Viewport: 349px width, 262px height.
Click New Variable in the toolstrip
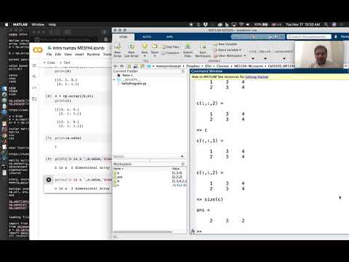[225, 44]
